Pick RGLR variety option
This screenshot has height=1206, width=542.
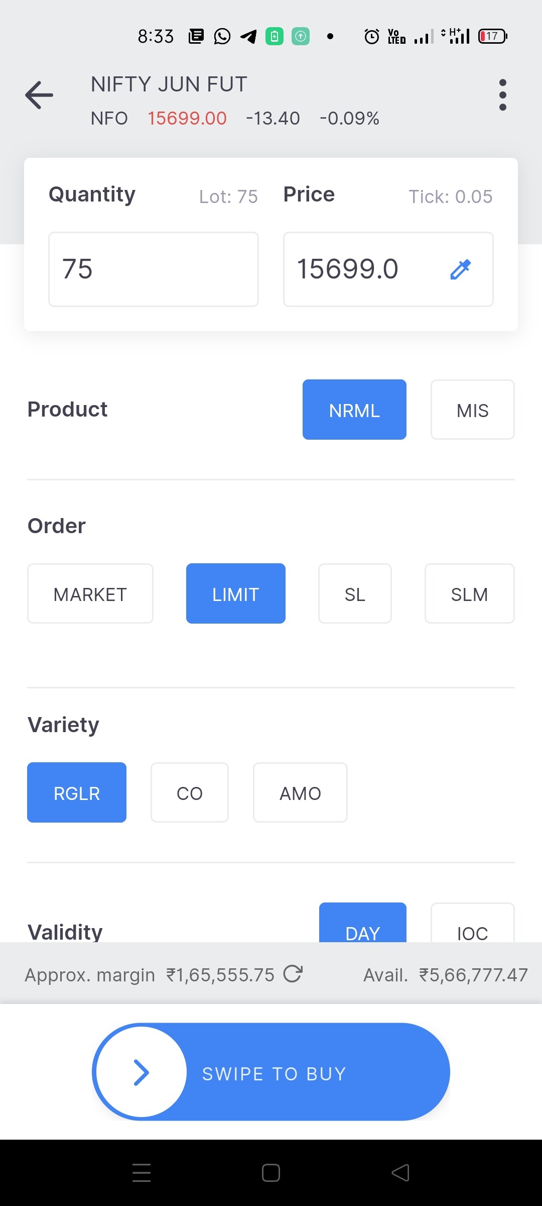click(x=77, y=792)
